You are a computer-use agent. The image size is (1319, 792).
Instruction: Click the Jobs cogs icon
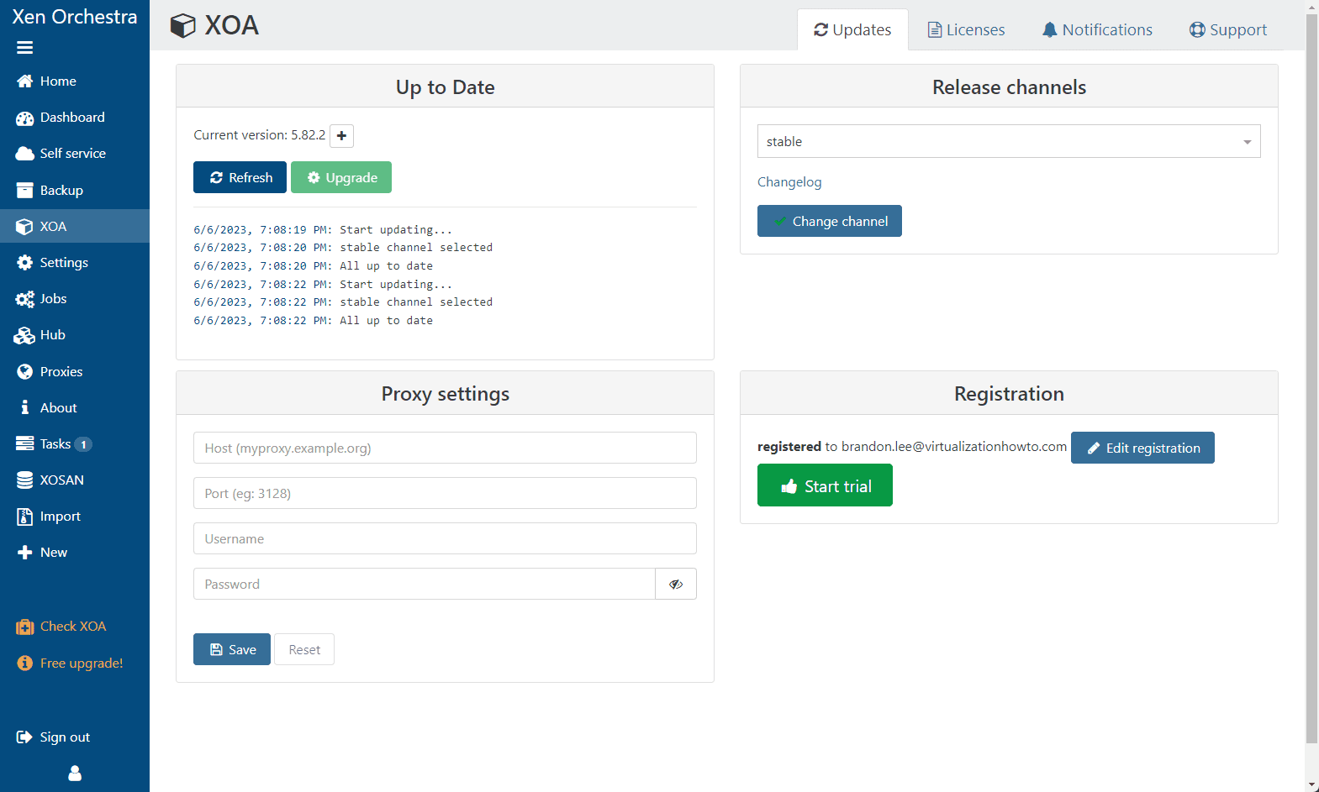24,299
